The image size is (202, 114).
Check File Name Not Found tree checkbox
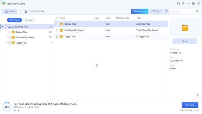coord(10,37)
